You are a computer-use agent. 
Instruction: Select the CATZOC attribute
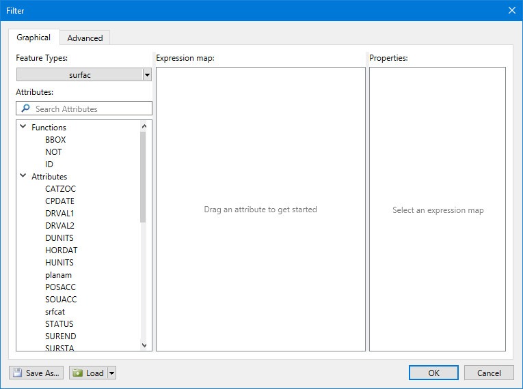[x=60, y=189]
